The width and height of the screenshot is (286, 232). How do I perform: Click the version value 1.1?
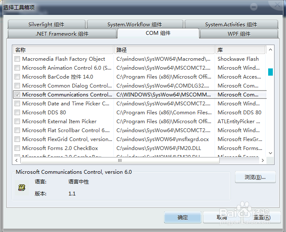click(x=72, y=193)
